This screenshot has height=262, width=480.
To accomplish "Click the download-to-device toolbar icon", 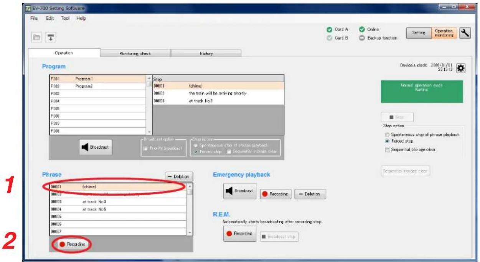I will [50, 37].
